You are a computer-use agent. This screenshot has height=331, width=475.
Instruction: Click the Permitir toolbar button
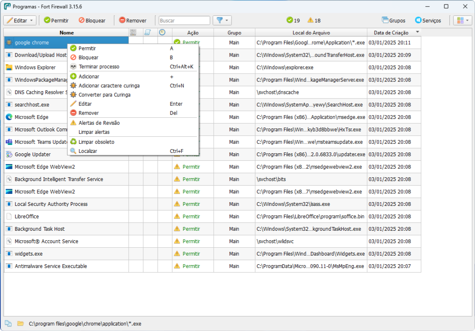pos(56,21)
